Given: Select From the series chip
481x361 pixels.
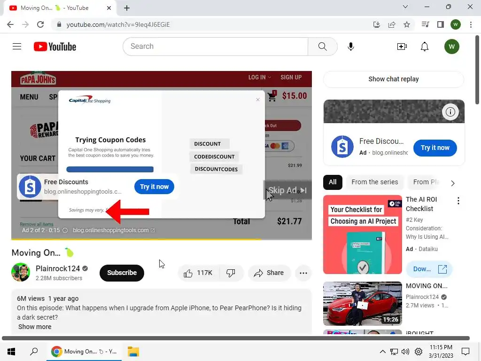Looking at the screenshot, I should 375,182.
